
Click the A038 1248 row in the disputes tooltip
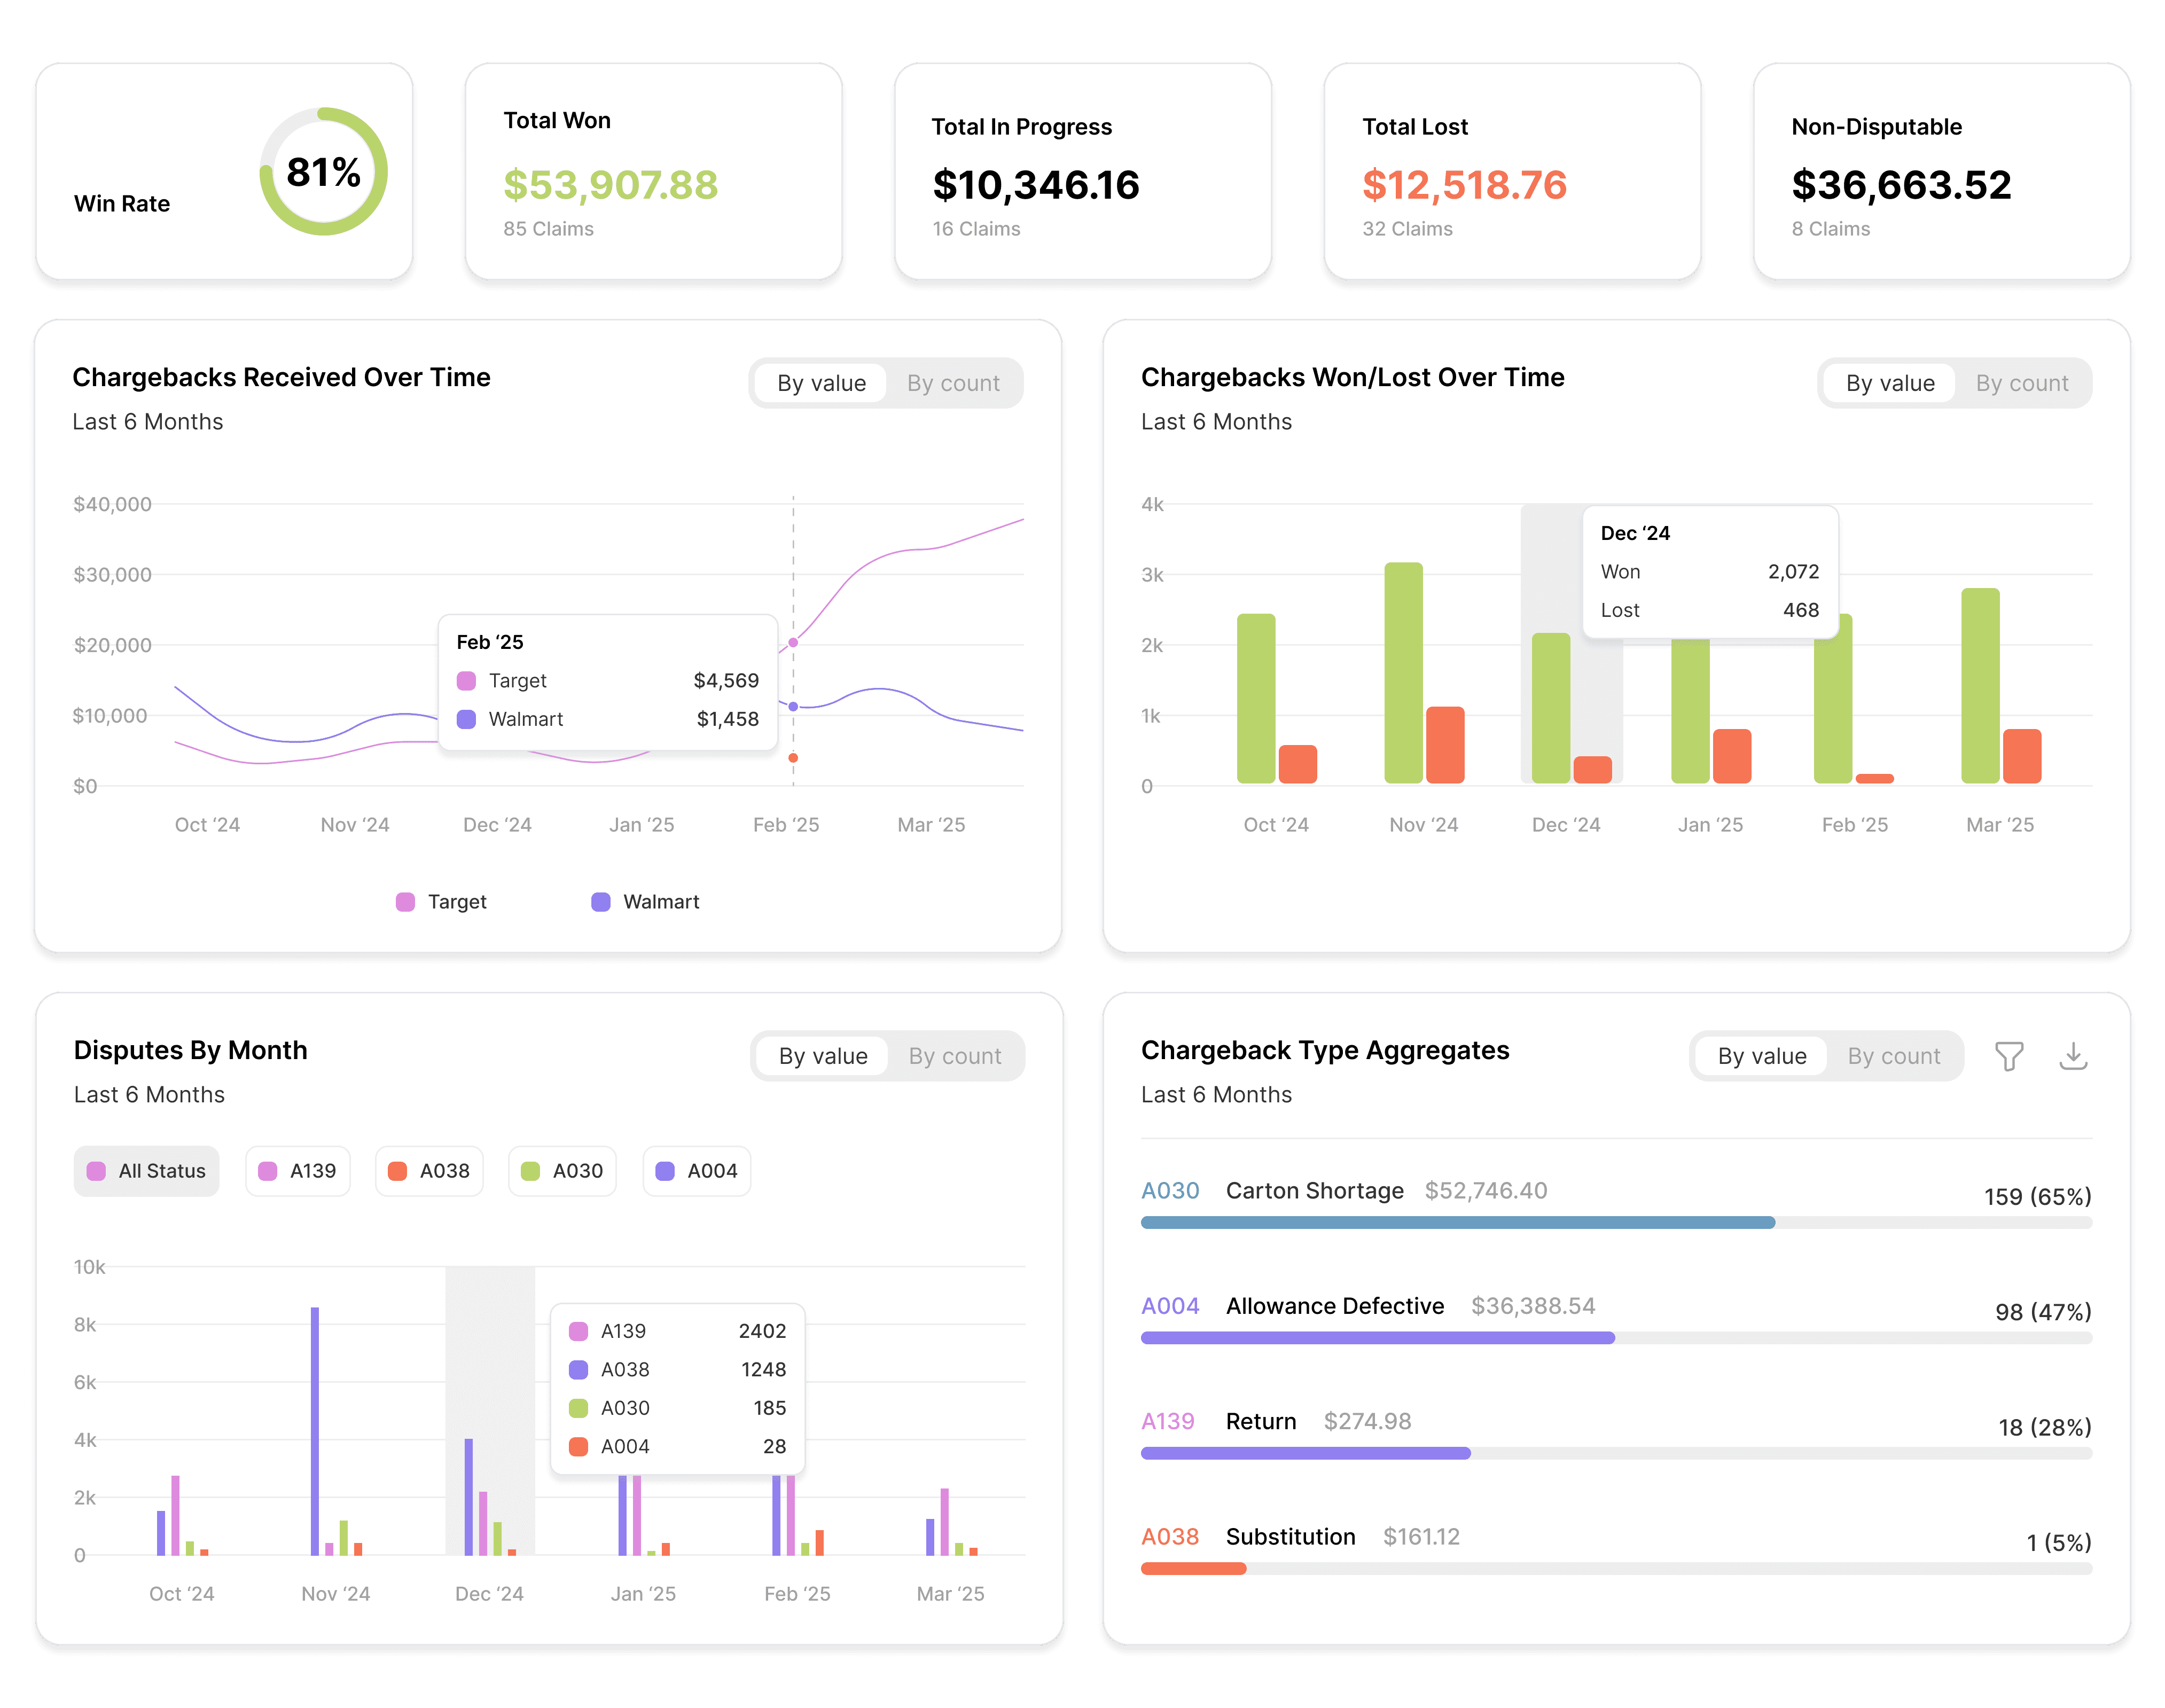pyautogui.click(x=677, y=1370)
